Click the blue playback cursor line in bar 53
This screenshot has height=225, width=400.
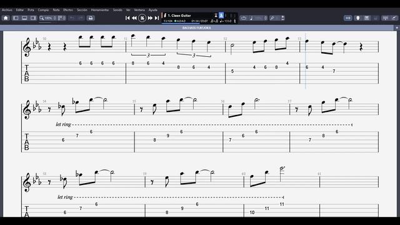point(306,61)
